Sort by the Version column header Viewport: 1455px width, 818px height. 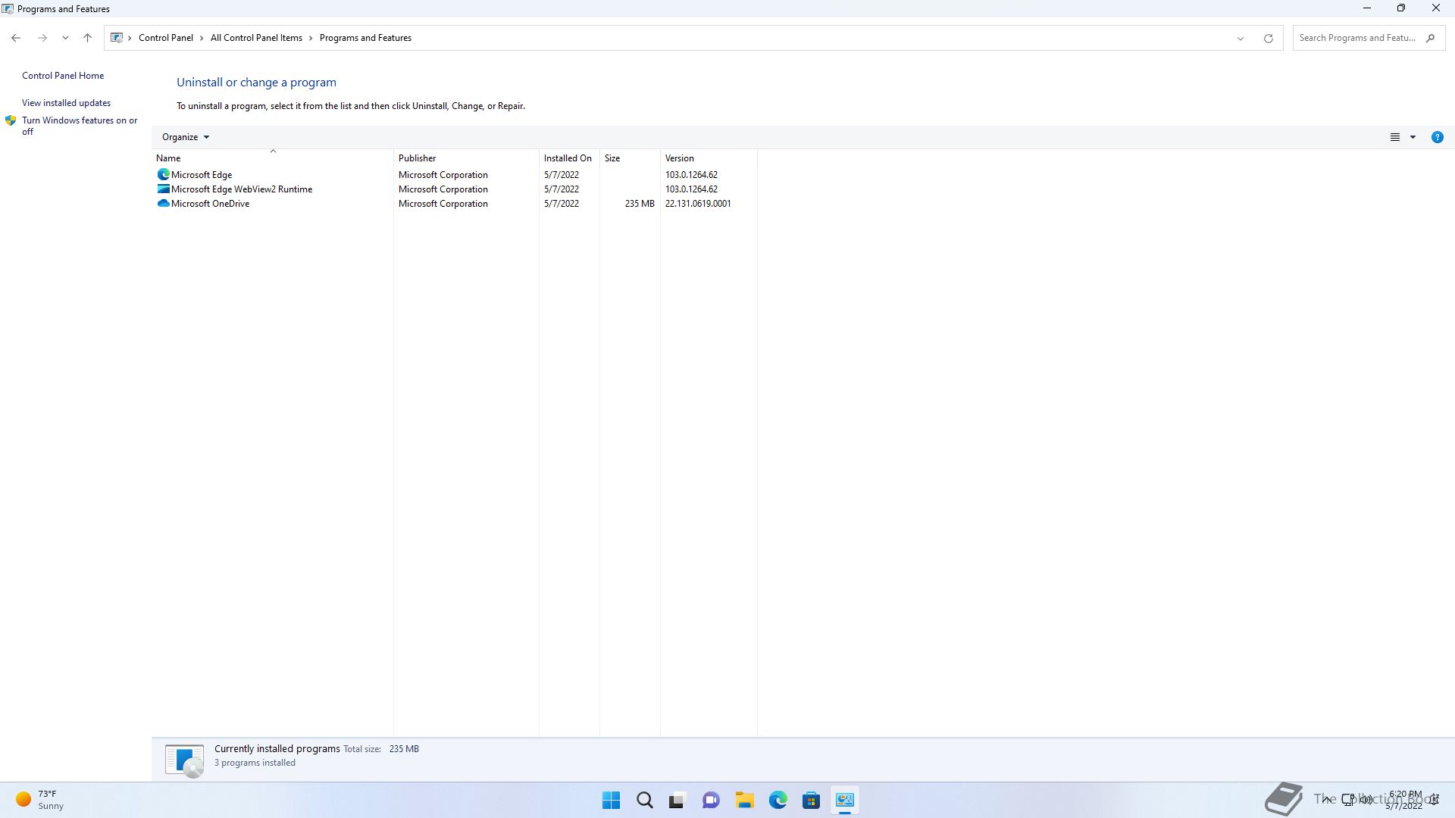709,158
